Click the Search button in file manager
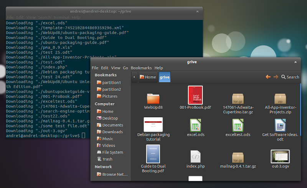Viewport: 307px width, 188px height. [x=290, y=77]
